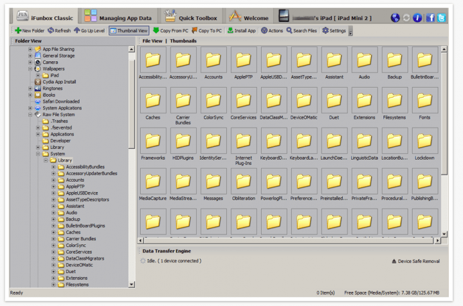Click thumbnail pane horizontal scroll right arrow
The image size is (463, 306).
[x=437, y=240]
